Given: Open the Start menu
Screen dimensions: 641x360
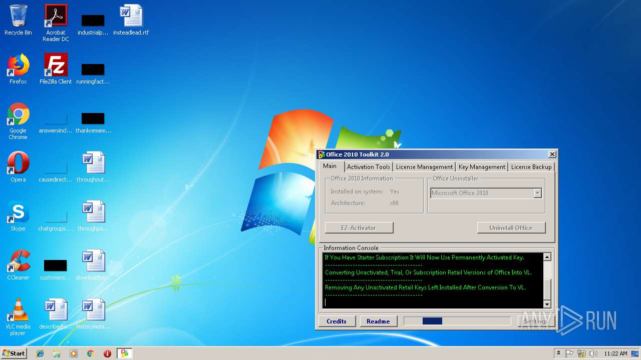Looking at the screenshot, I should [x=14, y=353].
